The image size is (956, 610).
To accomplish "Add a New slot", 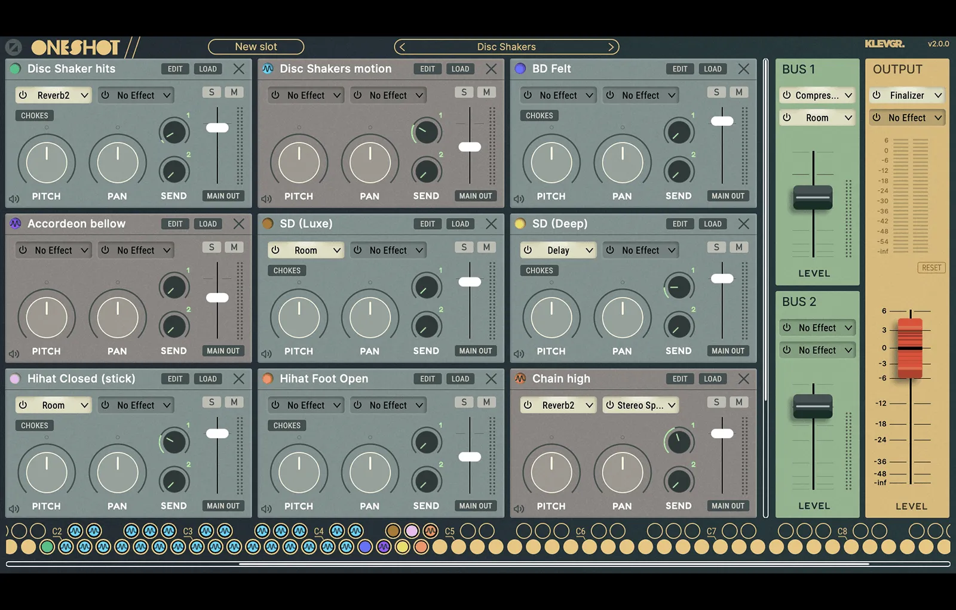I will pyautogui.click(x=256, y=47).
